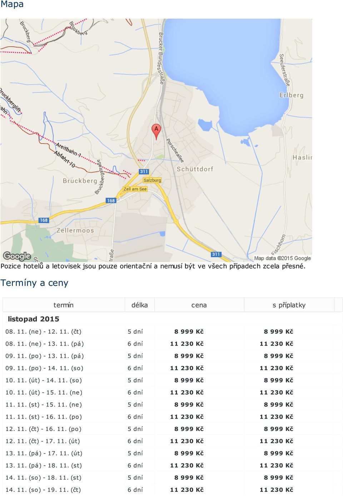Select term 09. 11. (po) - 13. 11. (pá)
The height and width of the screenshot is (496, 343).
[x=45, y=356]
